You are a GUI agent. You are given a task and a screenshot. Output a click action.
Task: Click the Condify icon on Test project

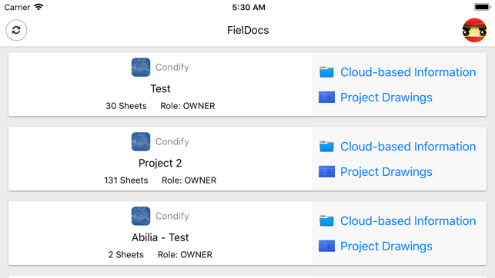(x=141, y=68)
